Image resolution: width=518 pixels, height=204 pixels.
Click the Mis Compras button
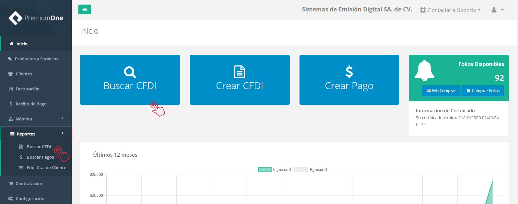441,91
